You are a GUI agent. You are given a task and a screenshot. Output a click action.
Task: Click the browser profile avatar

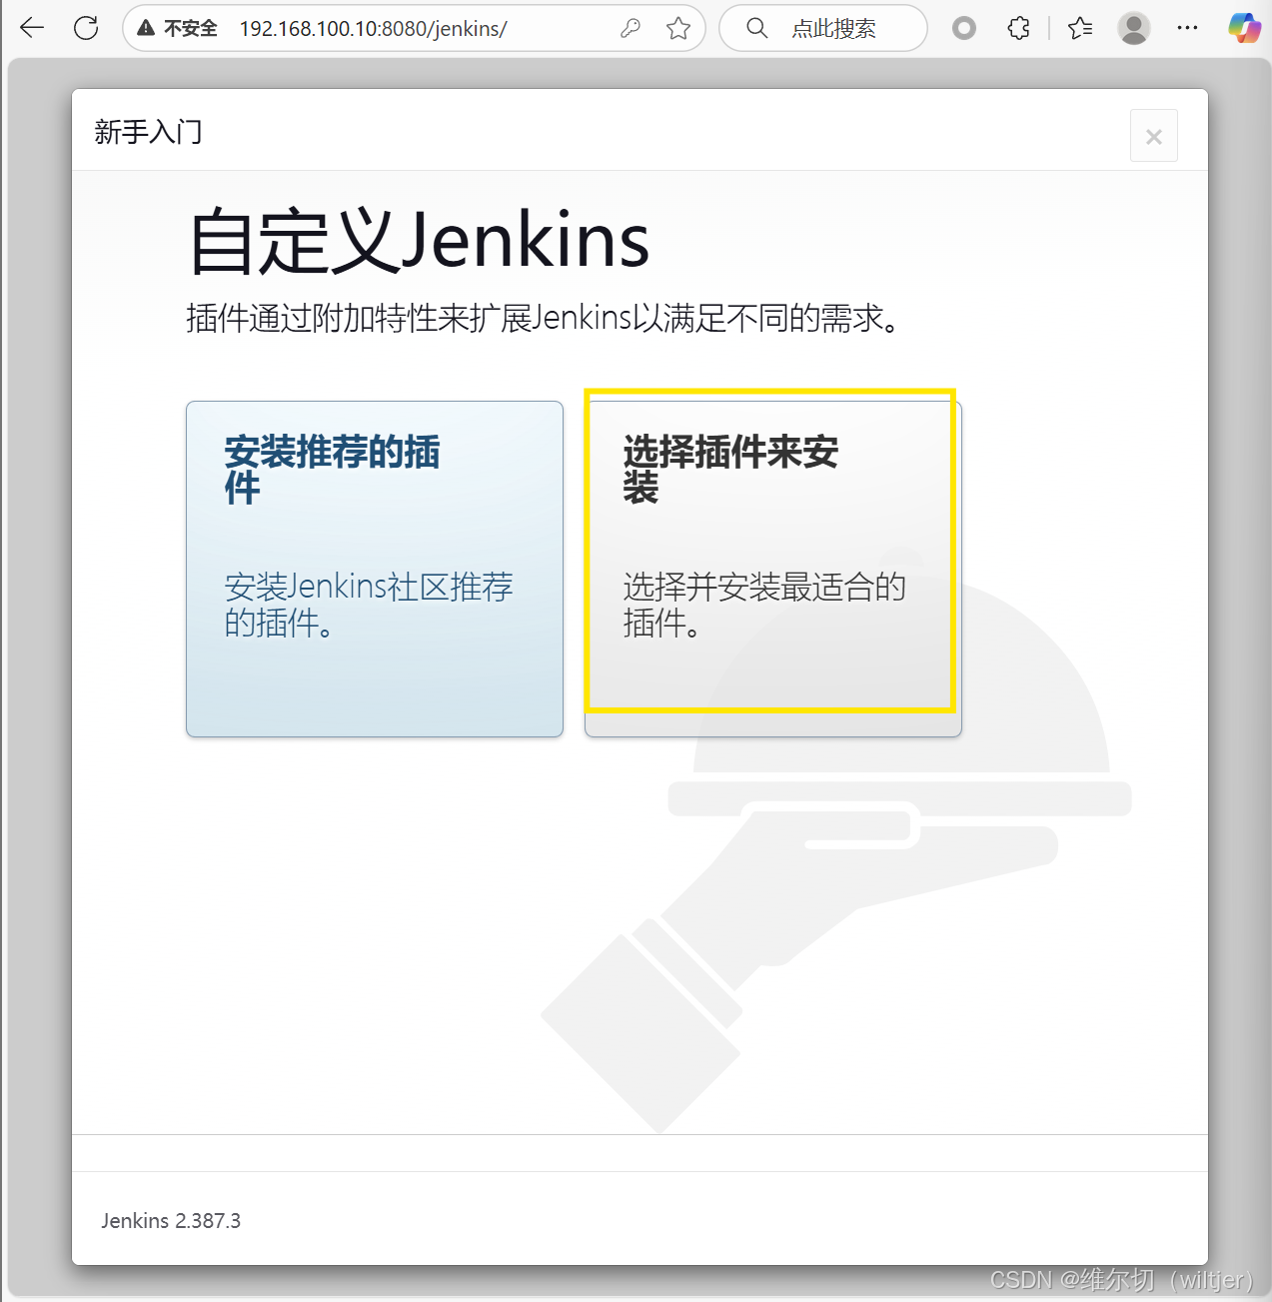click(x=1133, y=28)
